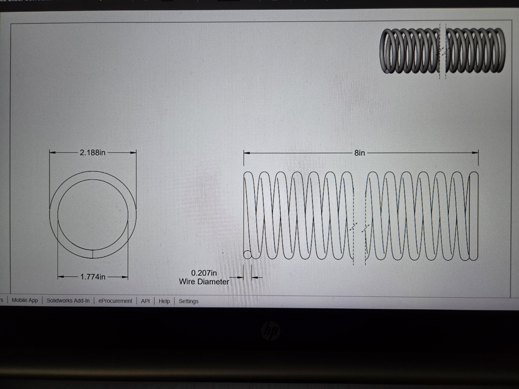Click the spring end-view circle drawing
This screenshot has height=389, width=519.
tap(93, 215)
